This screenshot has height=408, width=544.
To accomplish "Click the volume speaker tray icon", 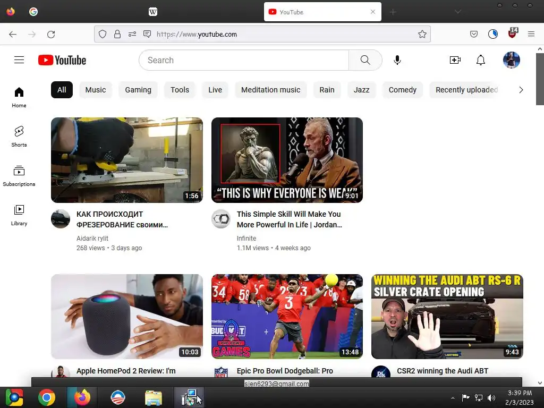I will (x=491, y=397).
